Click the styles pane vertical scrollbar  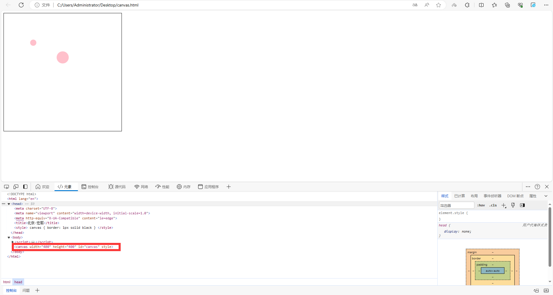pos(549,237)
